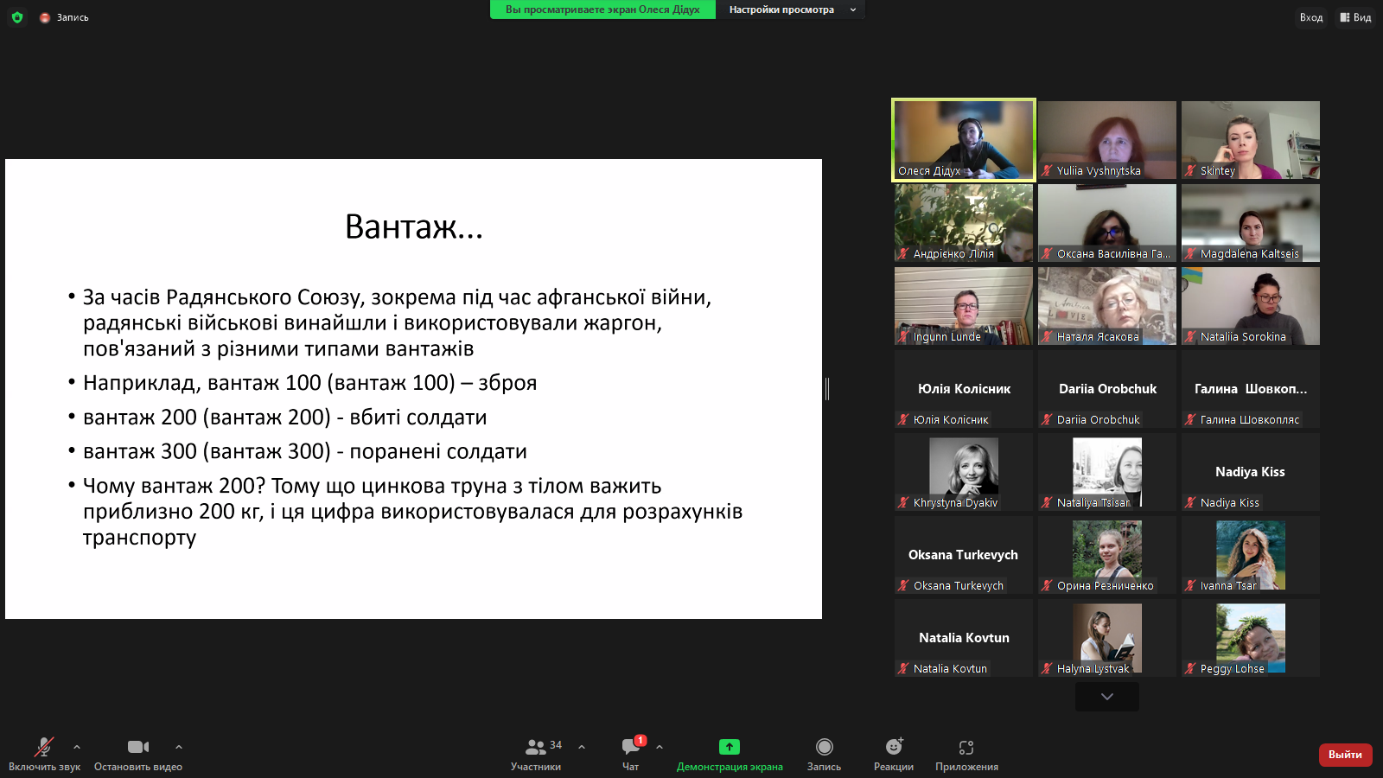Viewport: 1383px width, 778px height.
Task: Select Олеся Дідух video thumbnail
Action: click(964, 139)
